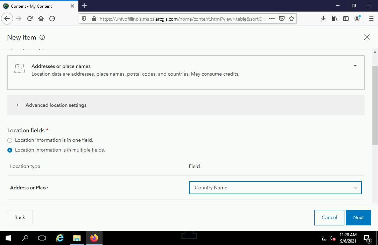Click the Next button
Image resolution: width=378 pixels, height=245 pixels.
pyautogui.click(x=358, y=217)
